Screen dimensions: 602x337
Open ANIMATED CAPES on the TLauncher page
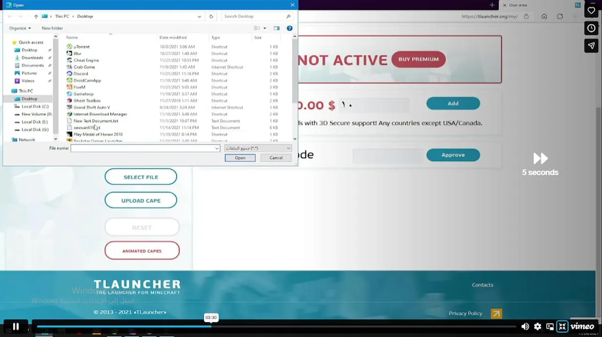pyautogui.click(x=142, y=251)
